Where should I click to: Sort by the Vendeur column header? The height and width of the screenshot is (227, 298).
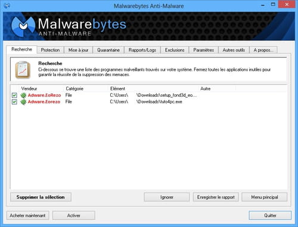tap(29, 89)
